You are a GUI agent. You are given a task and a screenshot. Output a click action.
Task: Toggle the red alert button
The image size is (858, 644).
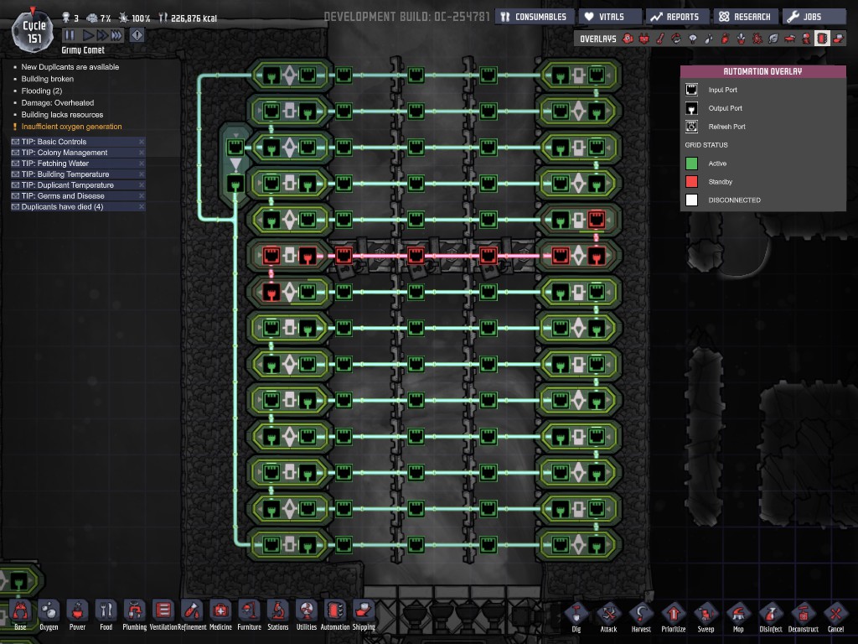[137, 35]
